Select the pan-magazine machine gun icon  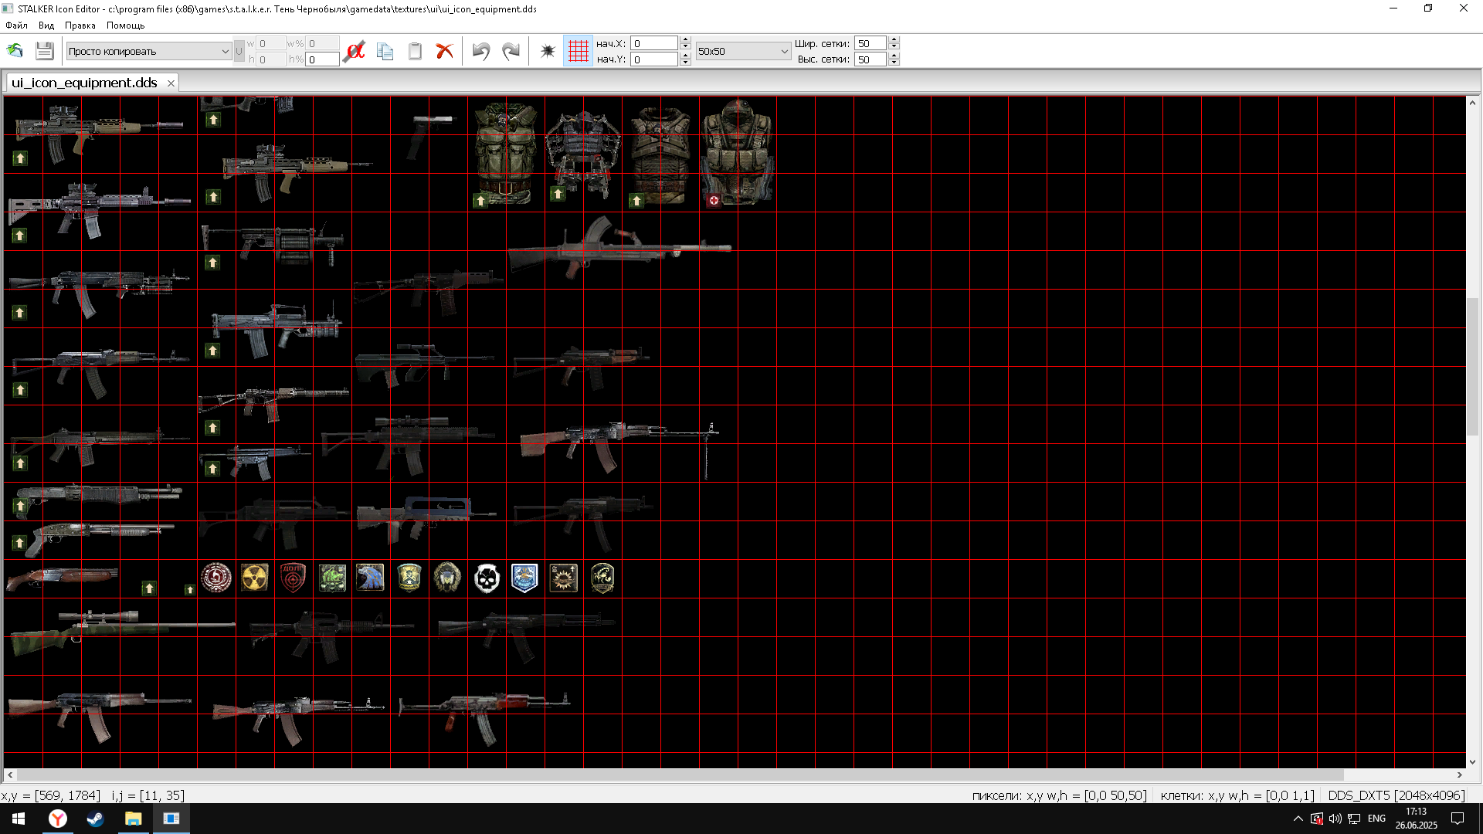click(x=619, y=247)
